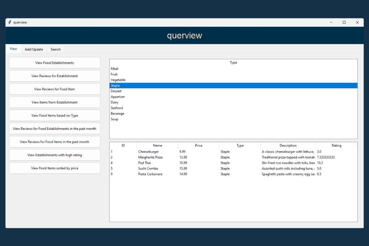
Task: Select the Pad Thai row name
Action: [x=144, y=163]
